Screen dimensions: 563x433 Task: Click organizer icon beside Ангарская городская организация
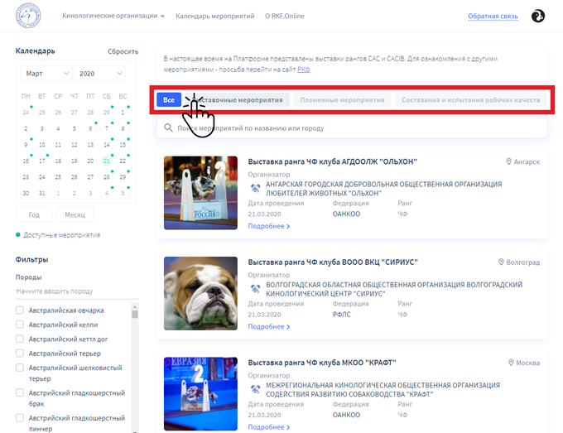[255, 188]
